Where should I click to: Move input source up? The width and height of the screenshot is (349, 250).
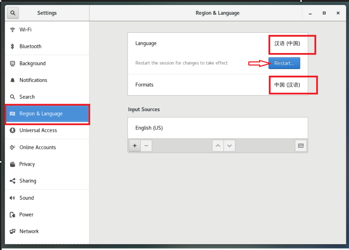pyautogui.click(x=218, y=145)
